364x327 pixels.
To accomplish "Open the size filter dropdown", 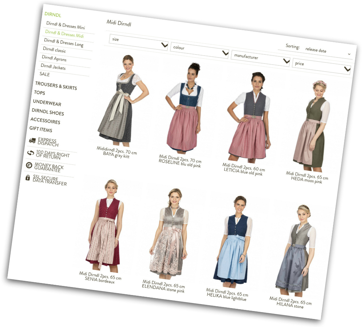I will tap(139, 43).
